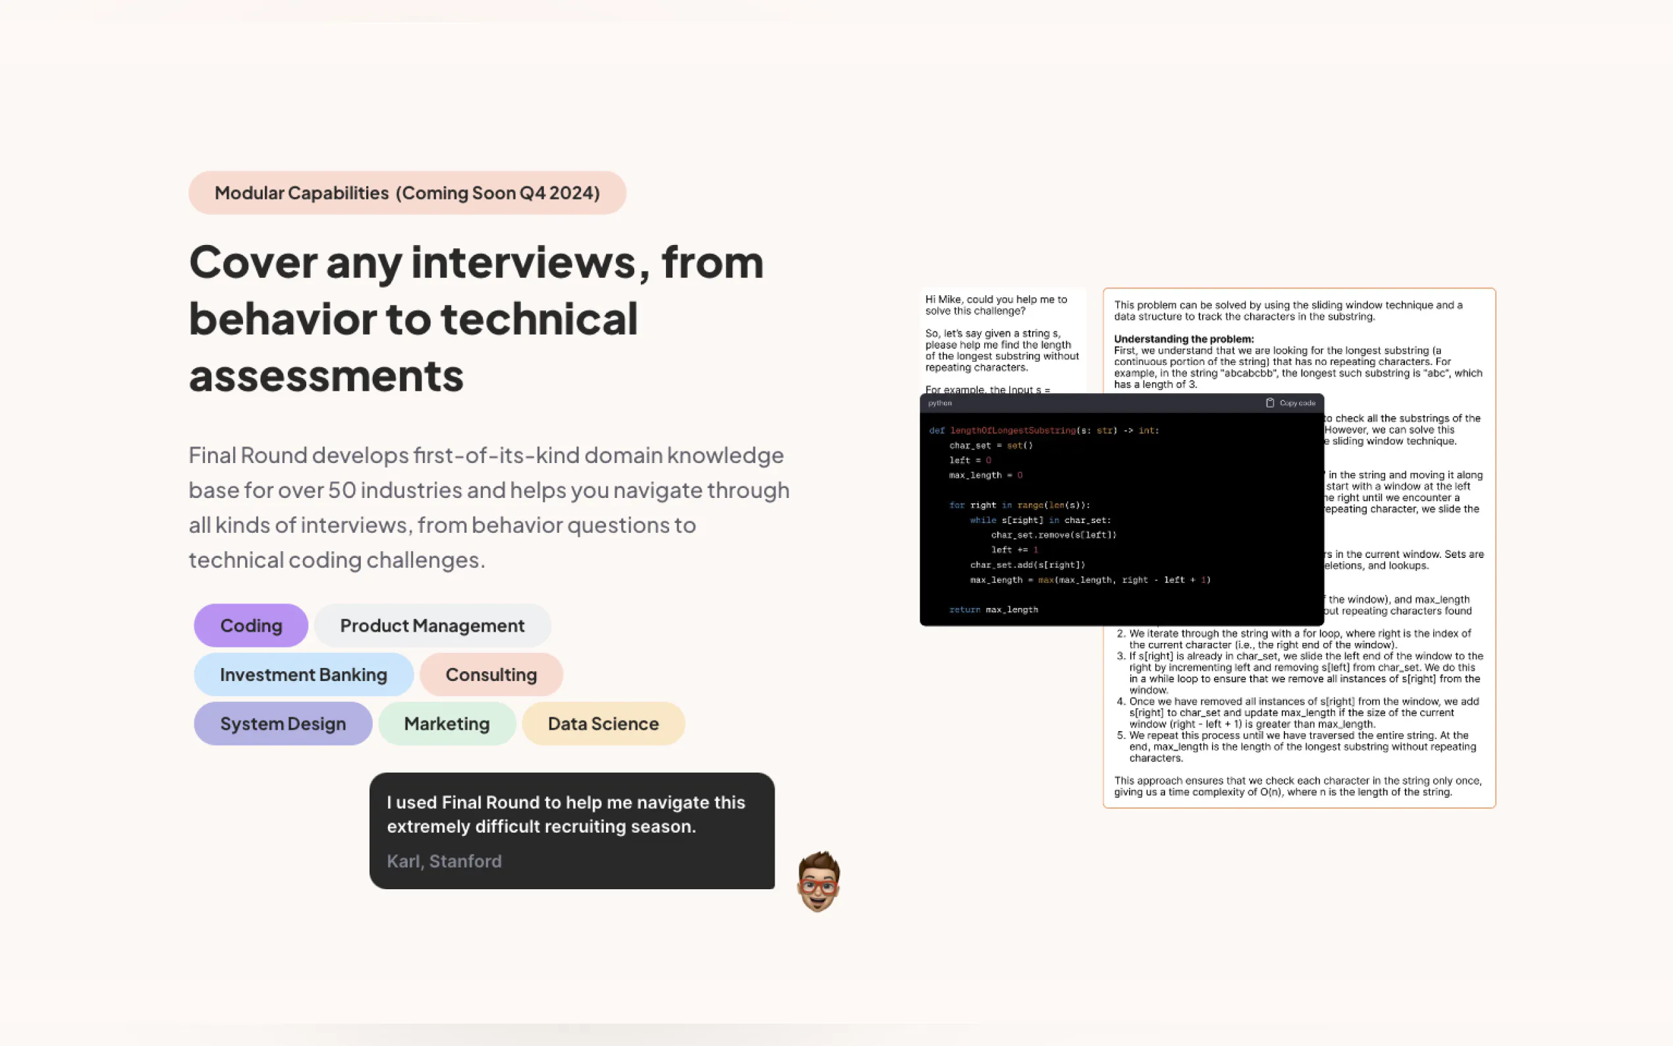
Task: Open the System Design category
Action: [x=283, y=724]
